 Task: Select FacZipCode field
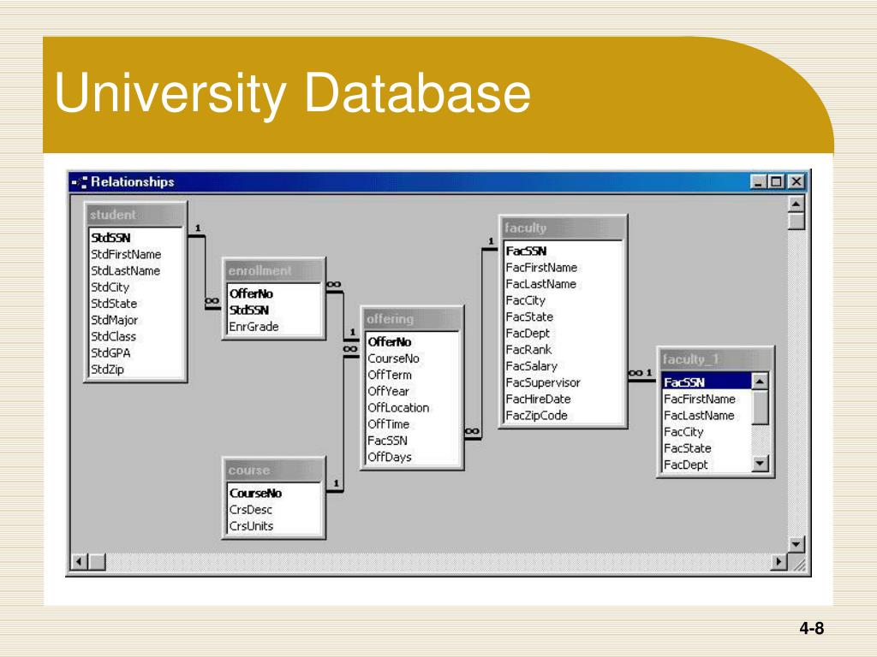(536, 416)
